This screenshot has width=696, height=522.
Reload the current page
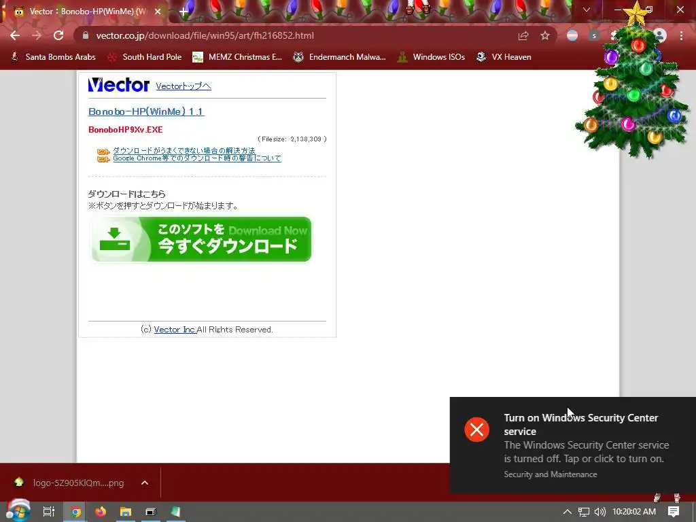58,35
